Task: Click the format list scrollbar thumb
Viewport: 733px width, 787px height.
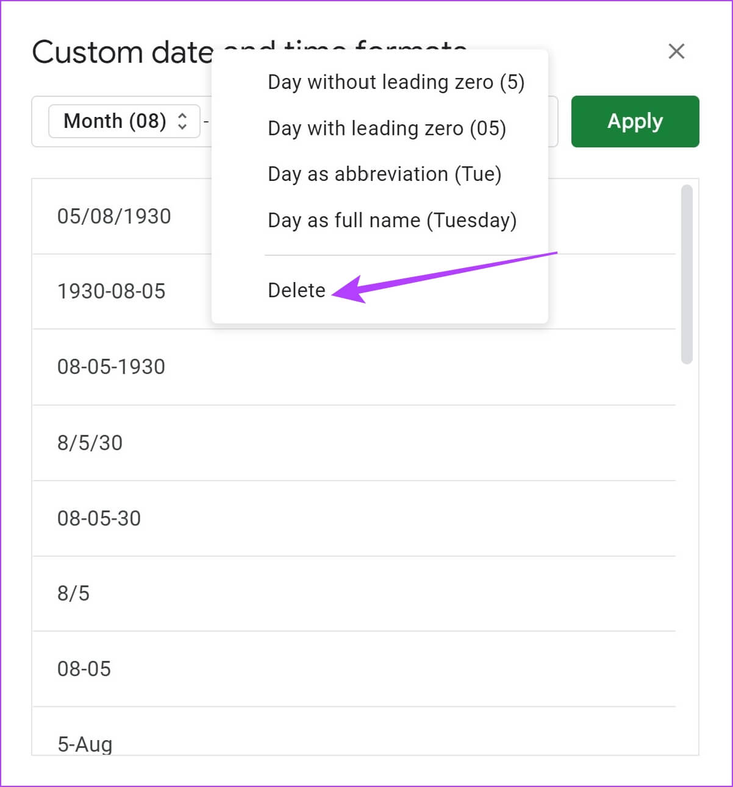Action: point(687,274)
